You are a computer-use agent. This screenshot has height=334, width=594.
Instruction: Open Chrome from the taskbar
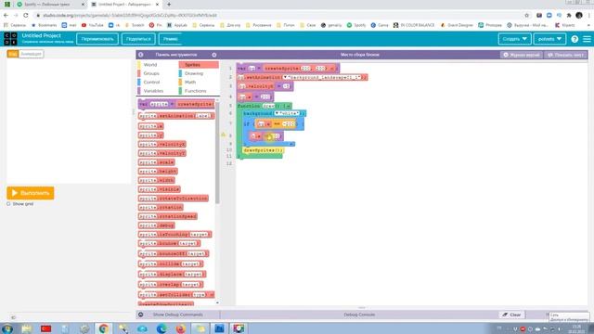pos(103,328)
